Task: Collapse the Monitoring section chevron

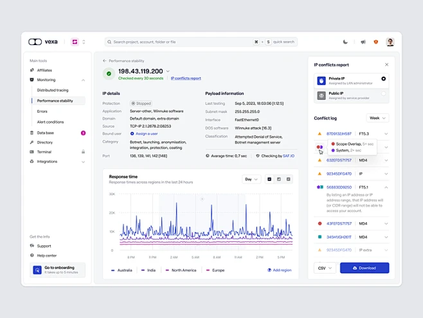Action: (83, 80)
